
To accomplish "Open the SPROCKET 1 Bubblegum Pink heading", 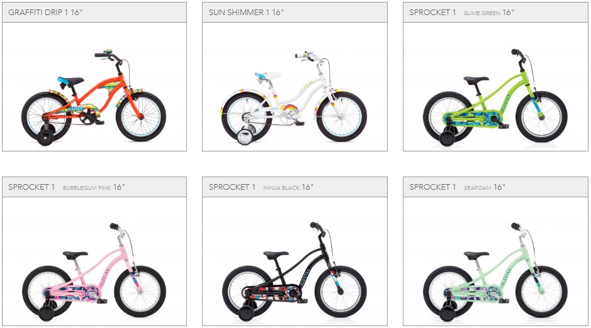I will (x=66, y=187).
